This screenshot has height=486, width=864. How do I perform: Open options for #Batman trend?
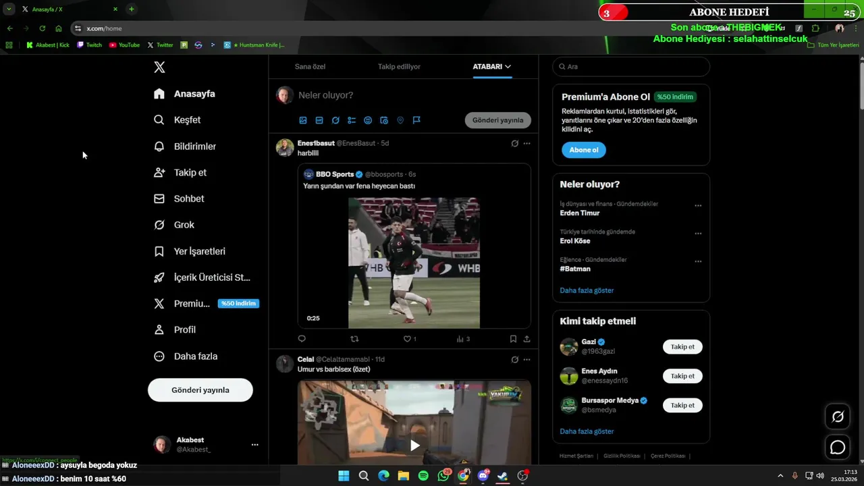[x=698, y=261]
